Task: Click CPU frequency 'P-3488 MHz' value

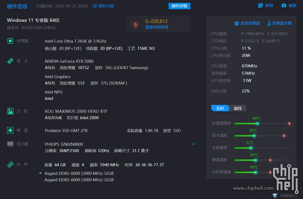Action: (253, 34)
